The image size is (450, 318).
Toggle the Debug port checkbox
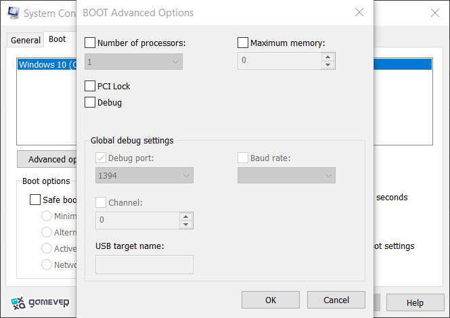tap(101, 158)
